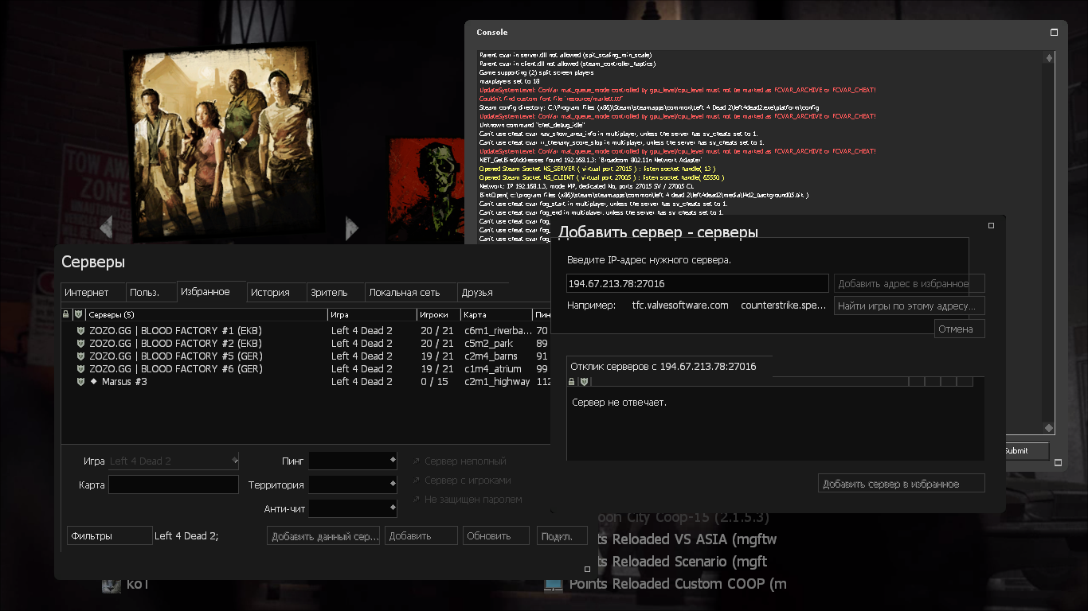
Task: Click the Console scrollbar down arrow
Action: click(x=1049, y=429)
